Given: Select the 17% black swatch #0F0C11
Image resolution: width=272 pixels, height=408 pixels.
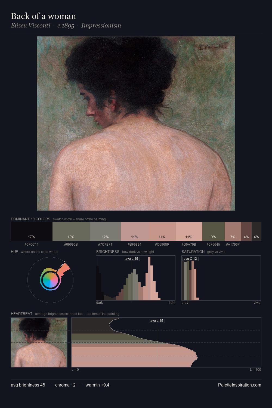Looking at the screenshot, I should (x=32, y=231).
